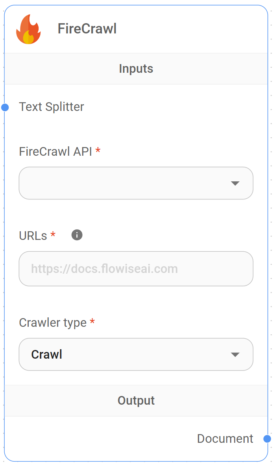Click the Document output connection dot
The image size is (273, 466).
[x=268, y=439]
